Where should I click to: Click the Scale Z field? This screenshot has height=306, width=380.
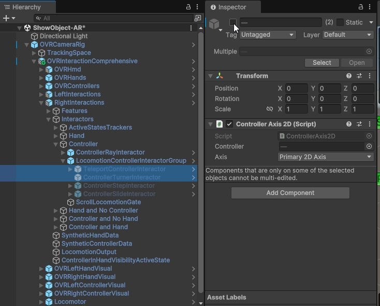[363, 109]
